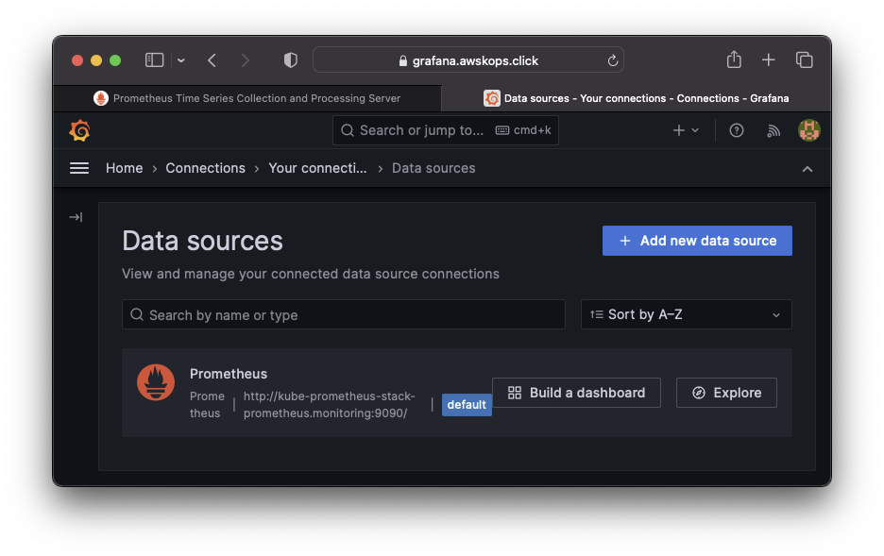Open the Sort by A–Z dropdown
This screenshot has height=556, width=884.
click(x=686, y=314)
